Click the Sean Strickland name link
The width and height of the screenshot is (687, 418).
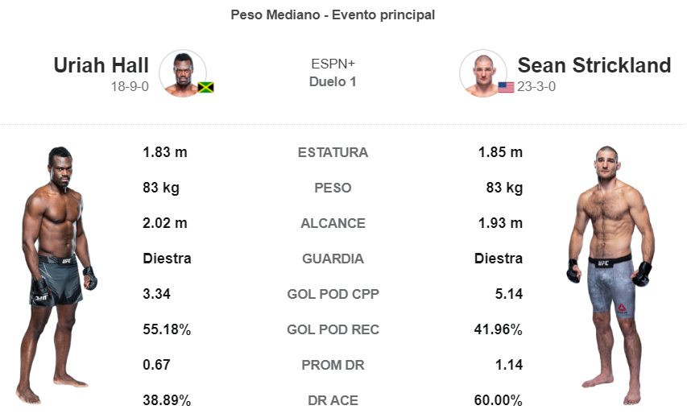coord(594,65)
